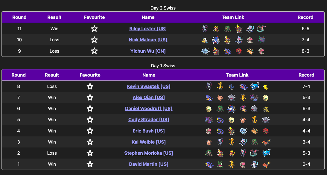The width and height of the screenshot is (327, 175).
Task: Click first Pokémon sprite in Riley Loster's team
Action: [x=205, y=29]
